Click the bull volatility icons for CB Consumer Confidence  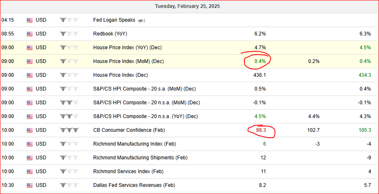[x=69, y=130]
